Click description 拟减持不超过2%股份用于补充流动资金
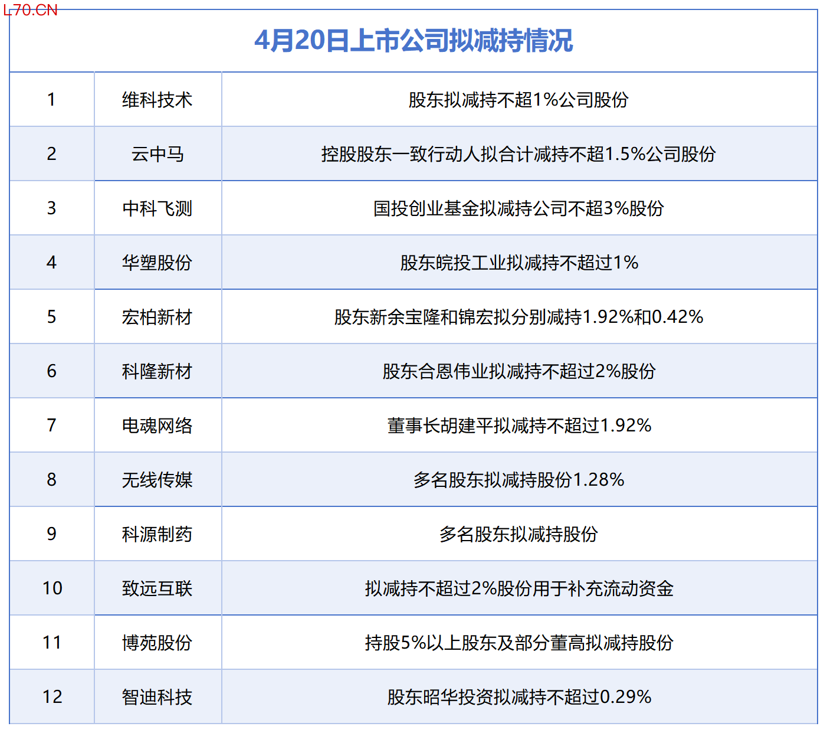The height and width of the screenshot is (733, 827). click(518, 588)
